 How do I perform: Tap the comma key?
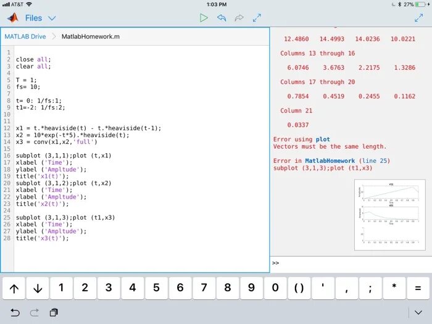pos(347,288)
